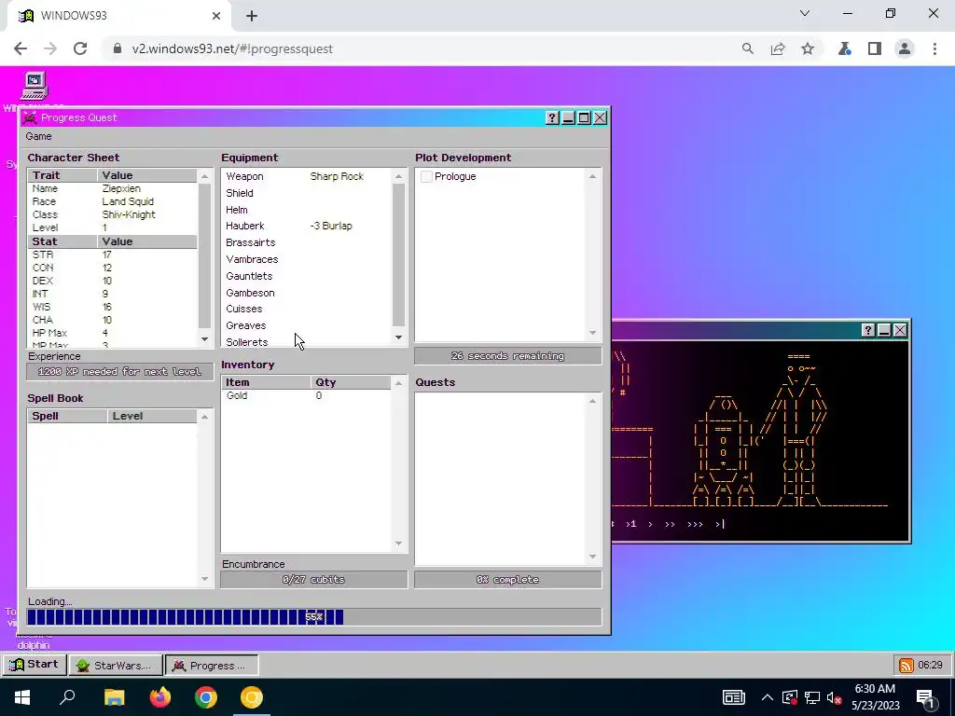This screenshot has height=716, width=955.
Task: Open File Explorer from the Windows taskbar
Action: [114, 697]
